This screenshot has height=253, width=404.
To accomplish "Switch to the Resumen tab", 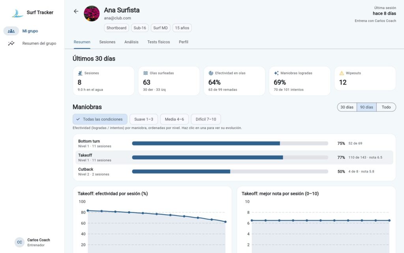I will 82,42.
